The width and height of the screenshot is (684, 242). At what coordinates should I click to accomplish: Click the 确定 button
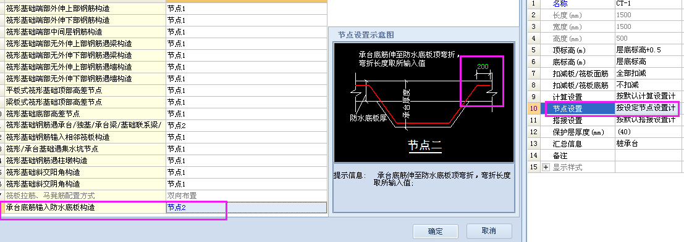pos(436,231)
